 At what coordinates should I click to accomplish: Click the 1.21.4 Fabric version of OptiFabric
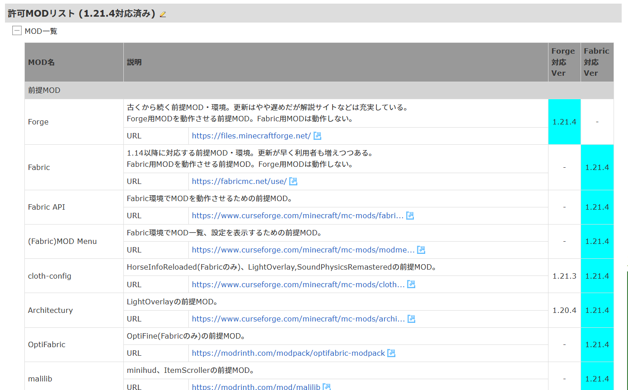597,344
